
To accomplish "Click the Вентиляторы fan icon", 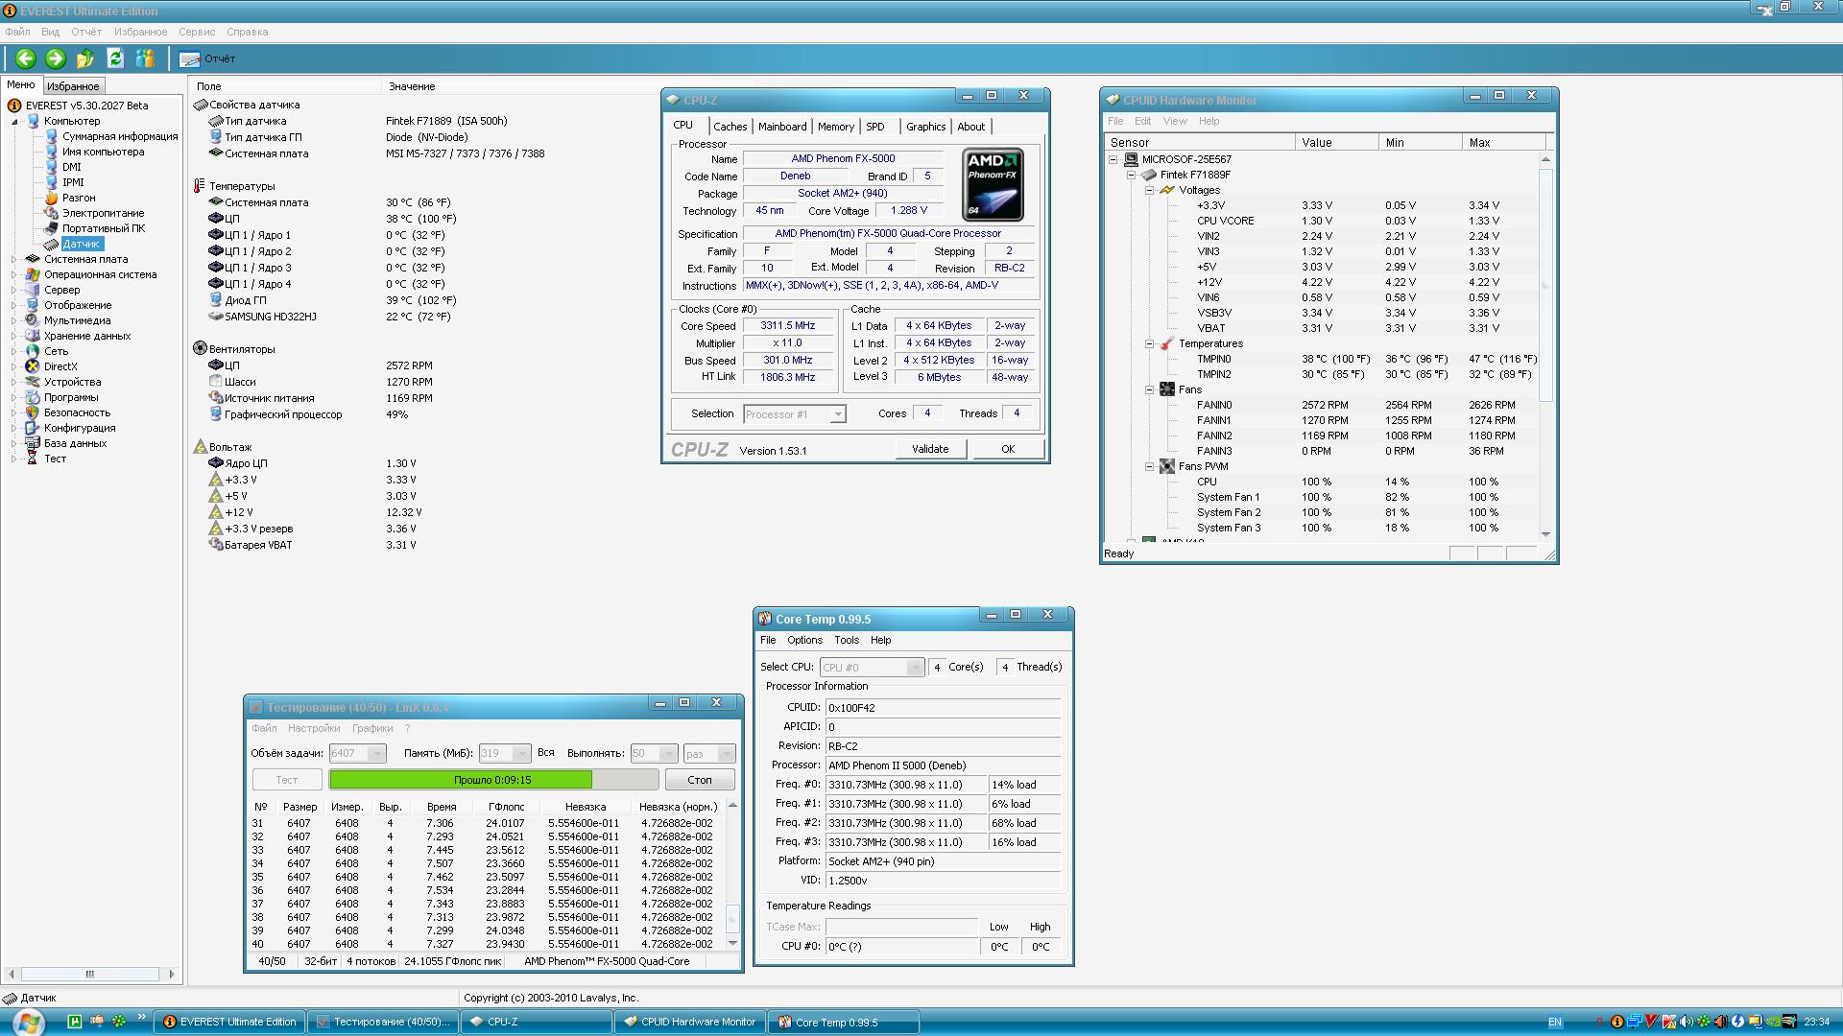I will click(200, 349).
